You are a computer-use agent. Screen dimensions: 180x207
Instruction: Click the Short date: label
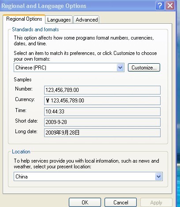pyautogui.click(x=26, y=121)
